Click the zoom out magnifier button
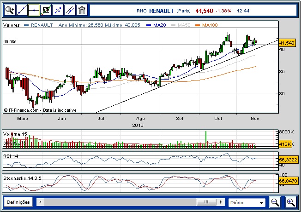 point(275,202)
